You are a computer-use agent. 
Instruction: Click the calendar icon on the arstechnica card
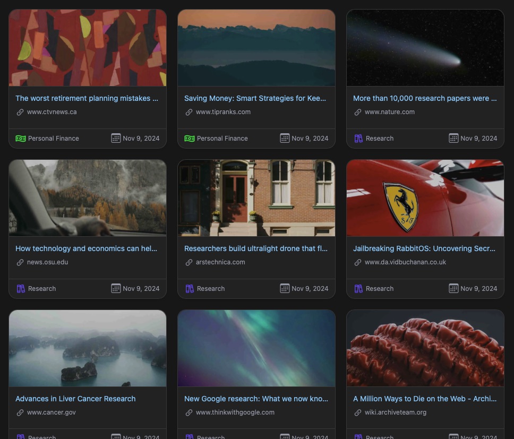coord(285,289)
